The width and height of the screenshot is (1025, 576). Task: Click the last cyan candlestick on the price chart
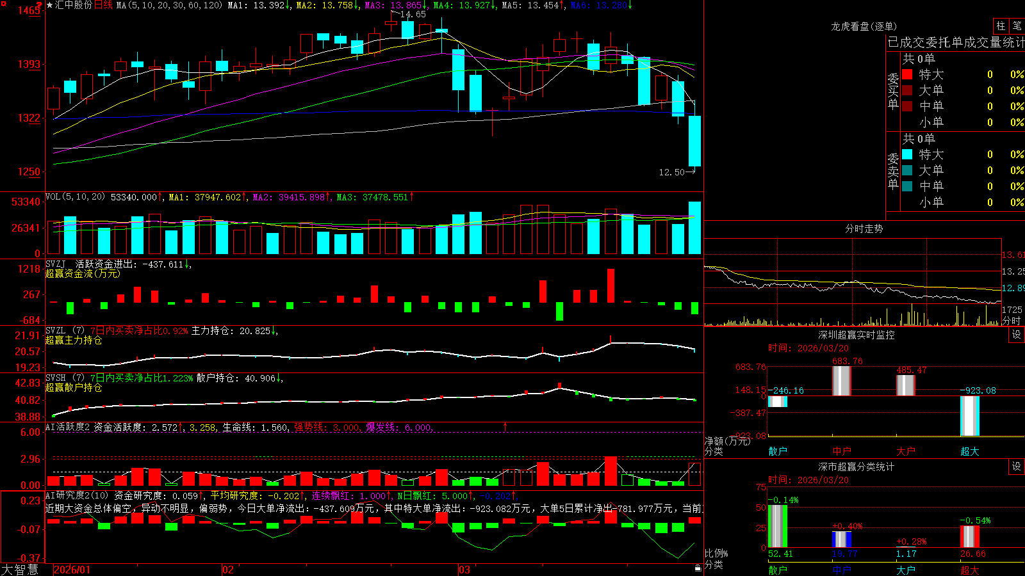[694, 141]
